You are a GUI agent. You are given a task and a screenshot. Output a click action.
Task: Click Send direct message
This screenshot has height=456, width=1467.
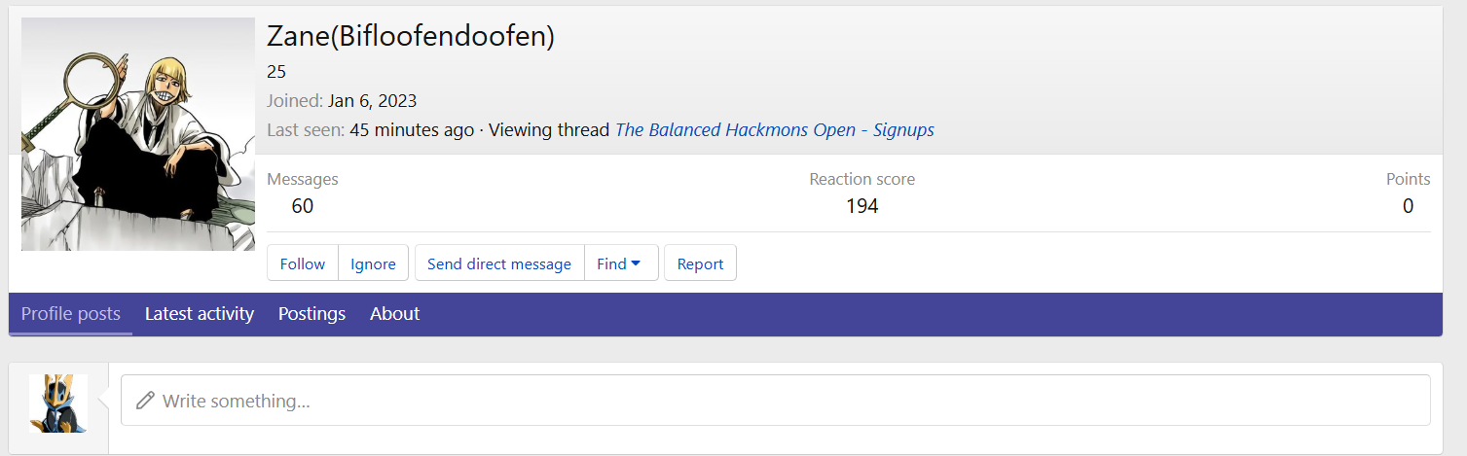coord(499,263)
